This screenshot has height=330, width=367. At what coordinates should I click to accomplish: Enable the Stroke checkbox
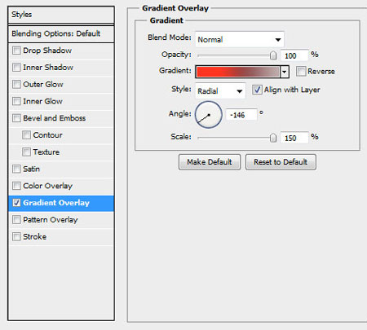pos(16,236)
